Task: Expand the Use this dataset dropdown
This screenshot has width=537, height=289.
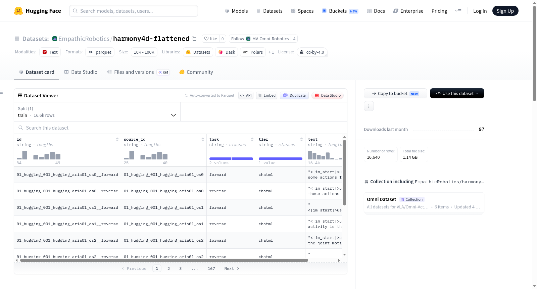Action: point(457,93)
